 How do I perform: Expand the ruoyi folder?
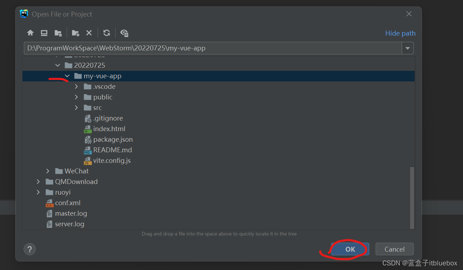(38, 192)
